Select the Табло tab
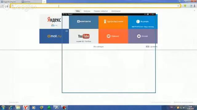 78,11
